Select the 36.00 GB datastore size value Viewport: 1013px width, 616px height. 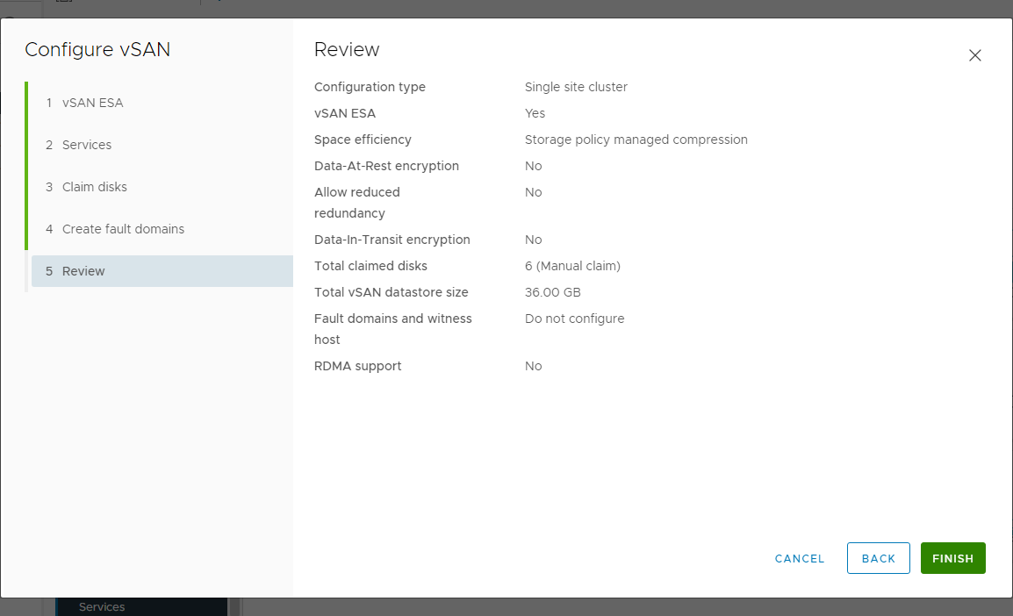552,292
